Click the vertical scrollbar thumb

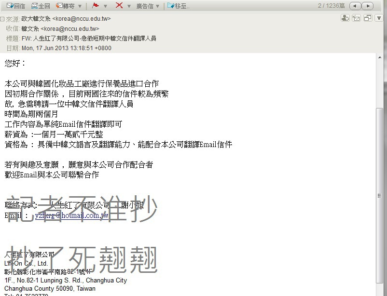380,195
